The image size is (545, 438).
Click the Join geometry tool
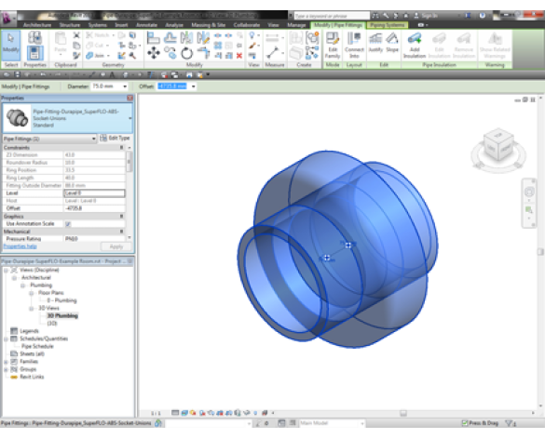(98, 55)
